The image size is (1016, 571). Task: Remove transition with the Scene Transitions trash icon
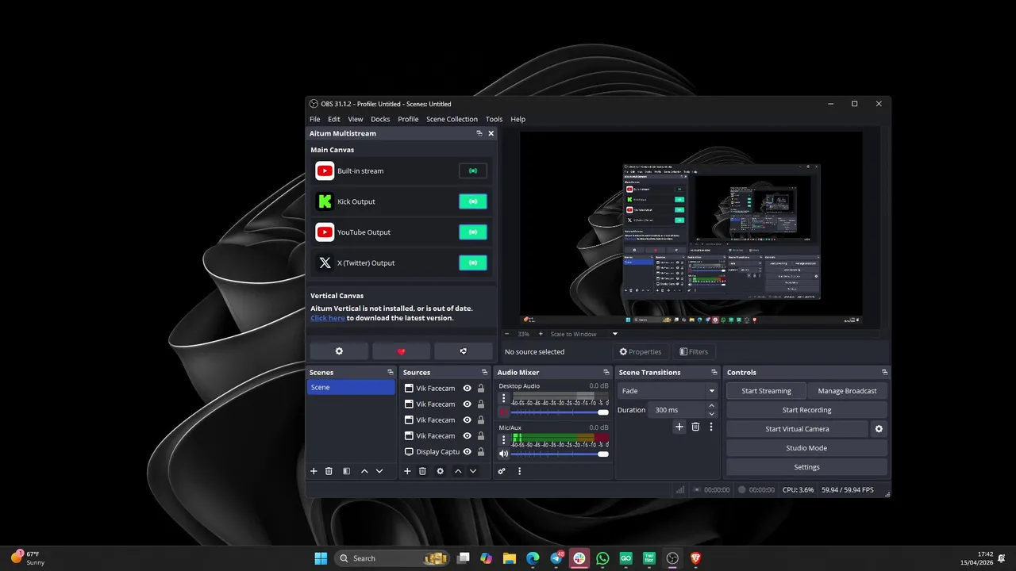click(x=695, y=427)
